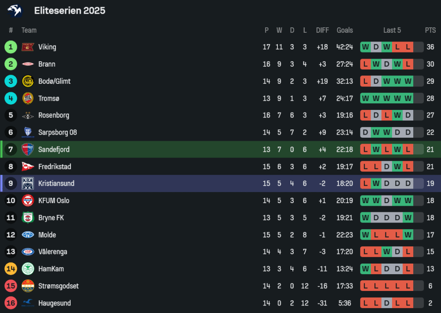Viewport: 441px width, 313px height.
Task: Click the Bodø/Glimt yellow club logo
Action: [x=28, y=81]
